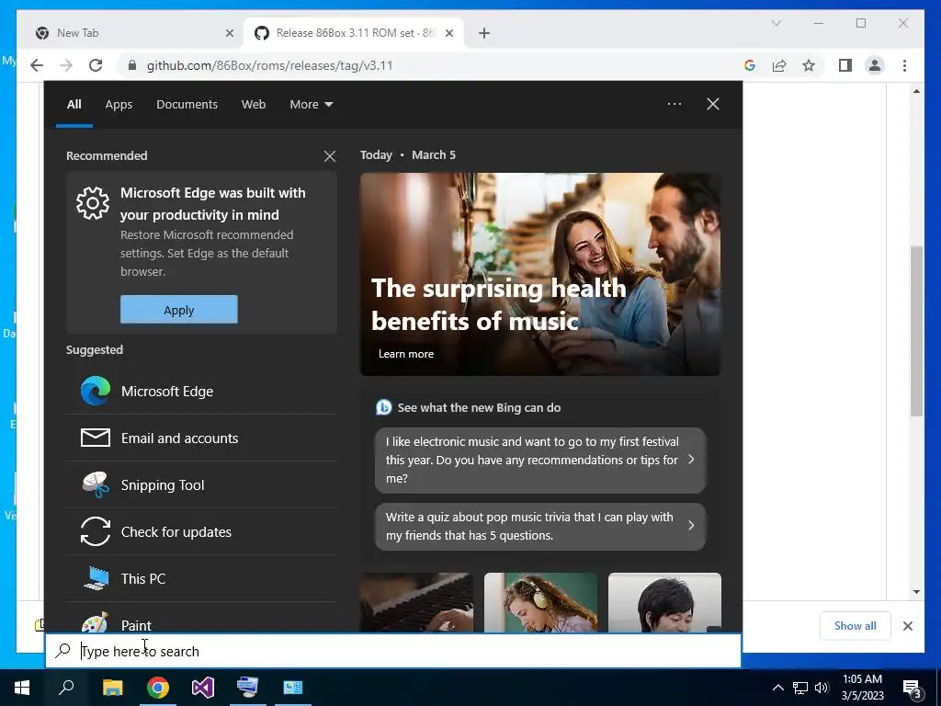Go back in Chrome
The width and height of the screenshot is (941, 706).
37,65
